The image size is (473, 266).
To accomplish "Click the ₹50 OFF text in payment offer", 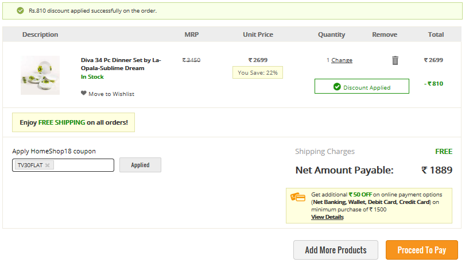I will coord(360,194).
